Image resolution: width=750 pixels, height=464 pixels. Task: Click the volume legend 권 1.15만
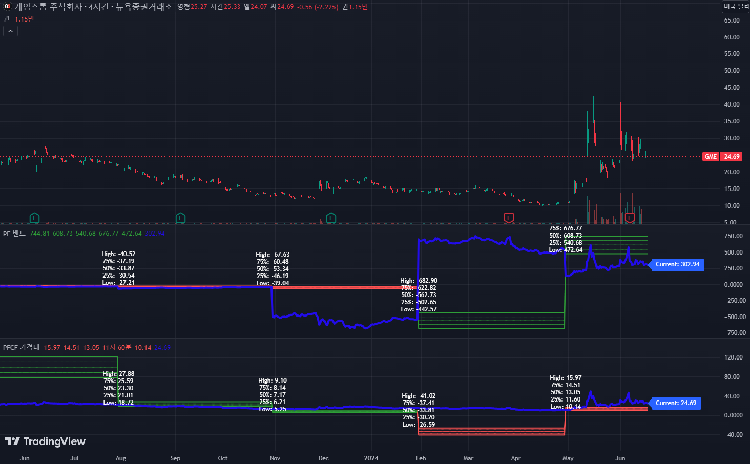tap(18, 19)
